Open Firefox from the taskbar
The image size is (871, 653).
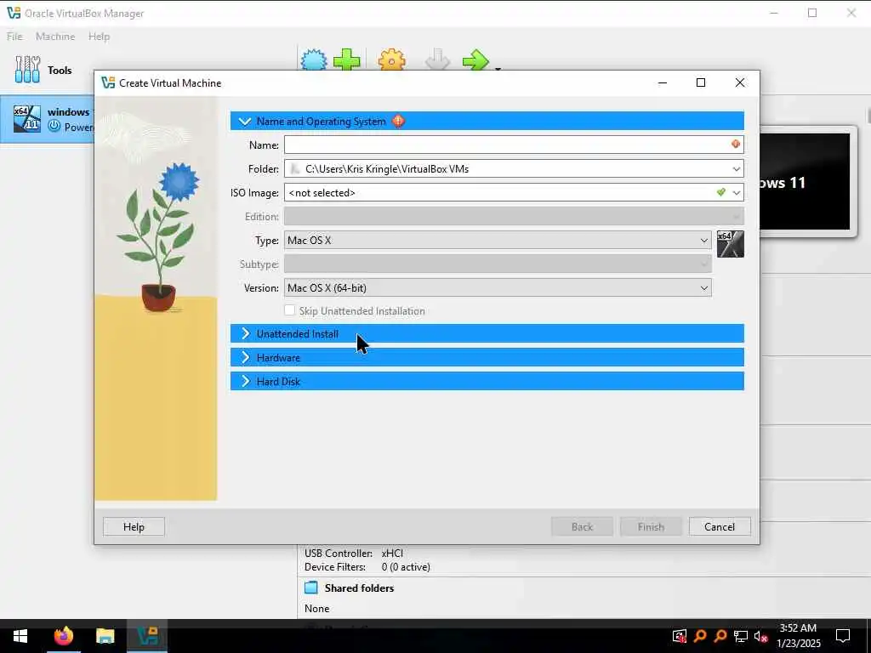(63, 636)
